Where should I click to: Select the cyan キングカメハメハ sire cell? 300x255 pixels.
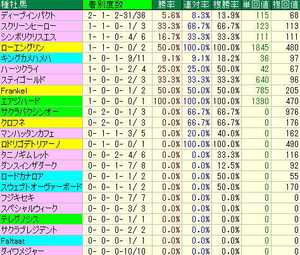(41, 58)
